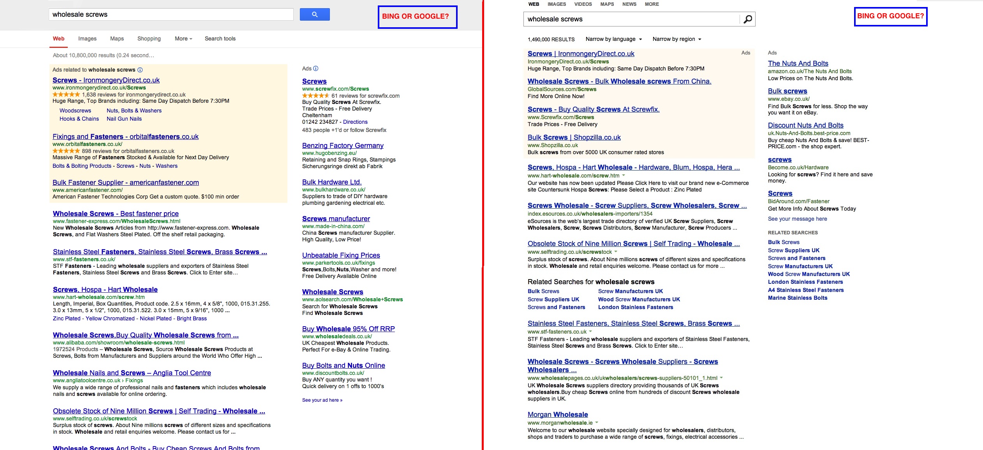Open the 'Narrow by language' dropdown
Image resolution: width=983 pixels, height=450 pixels.
tap(613, 39)
